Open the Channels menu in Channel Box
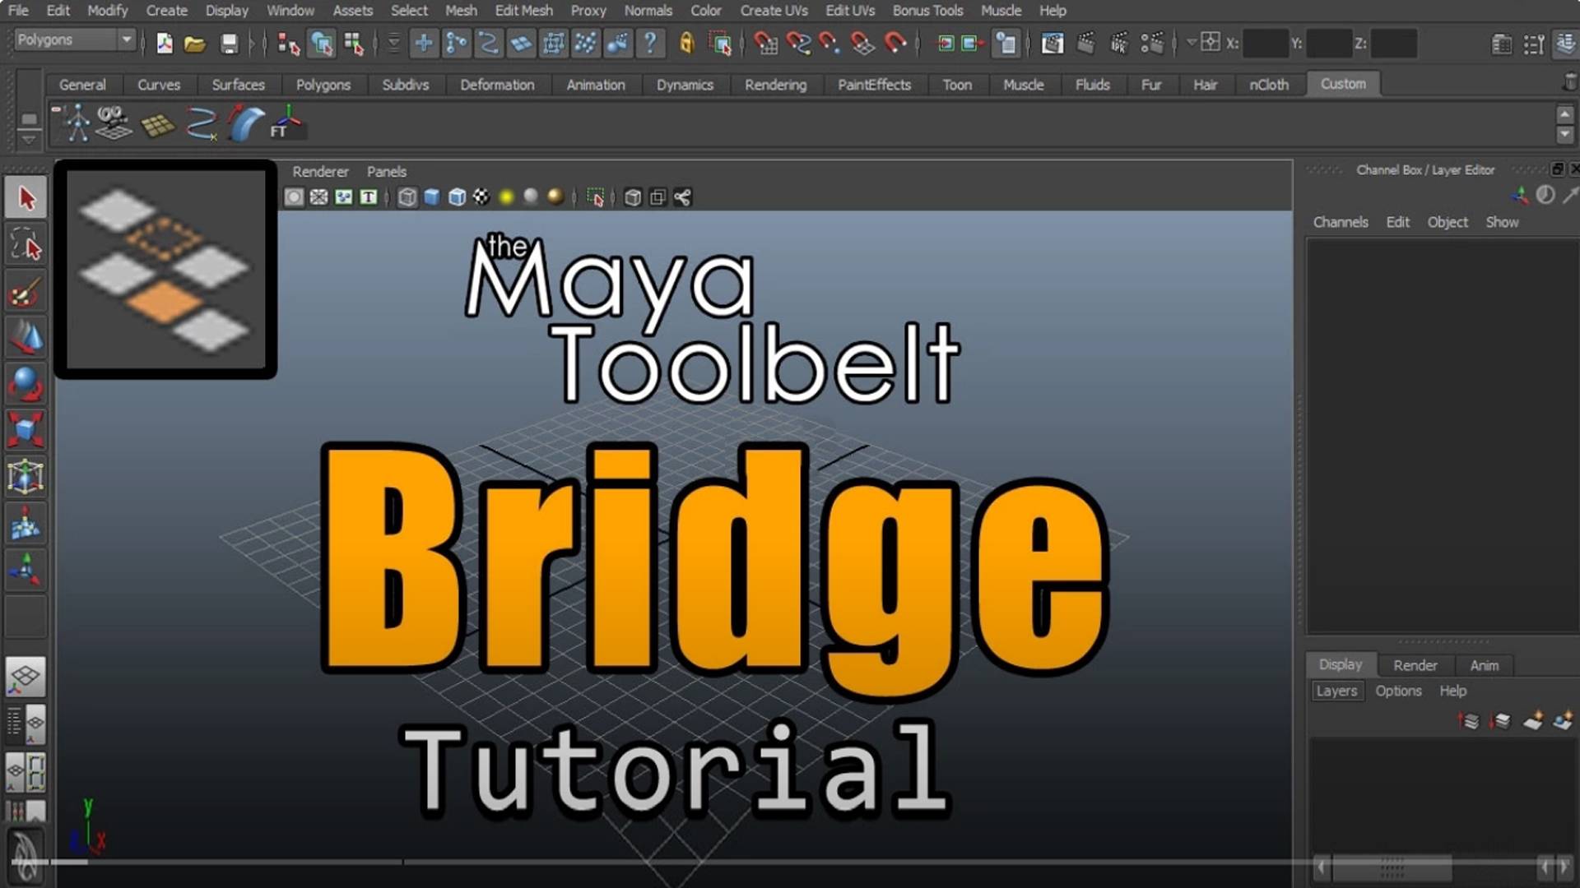Image resolution: width=1580 pixels, height=888 pixels. pos(1341,222)
